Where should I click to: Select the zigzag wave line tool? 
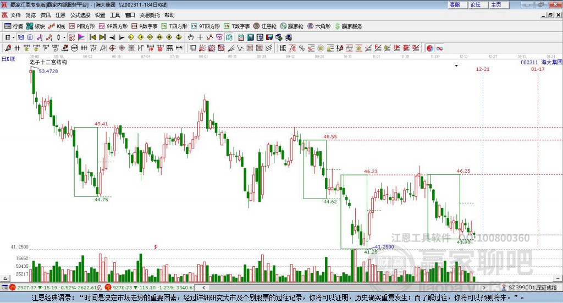pos(240,48)
